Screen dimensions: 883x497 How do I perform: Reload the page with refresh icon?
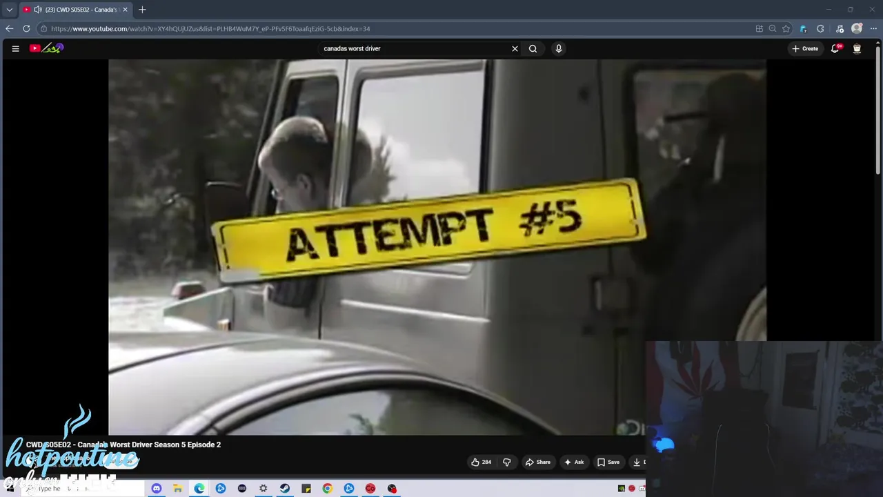point(26,29)
